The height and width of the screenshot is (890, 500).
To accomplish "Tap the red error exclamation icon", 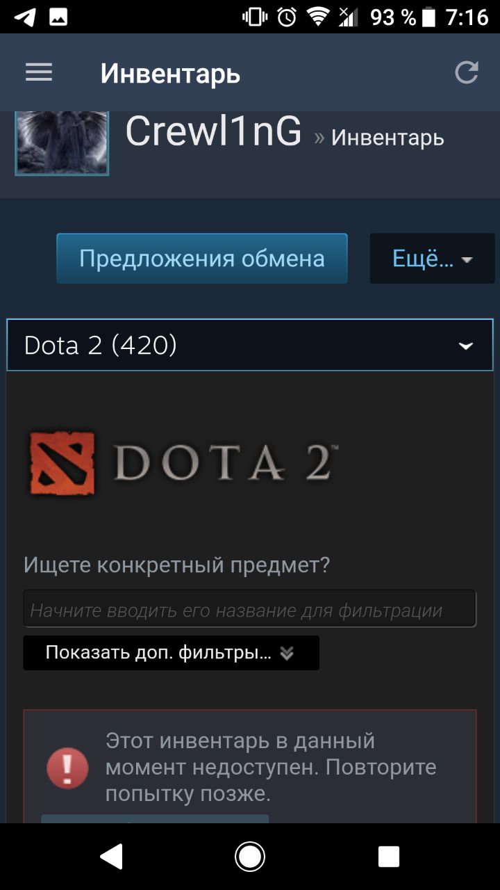I will [x=67, y=768].
